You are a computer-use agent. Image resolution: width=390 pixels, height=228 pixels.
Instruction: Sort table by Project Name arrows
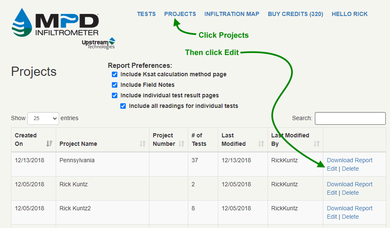(x=143, y=144)
